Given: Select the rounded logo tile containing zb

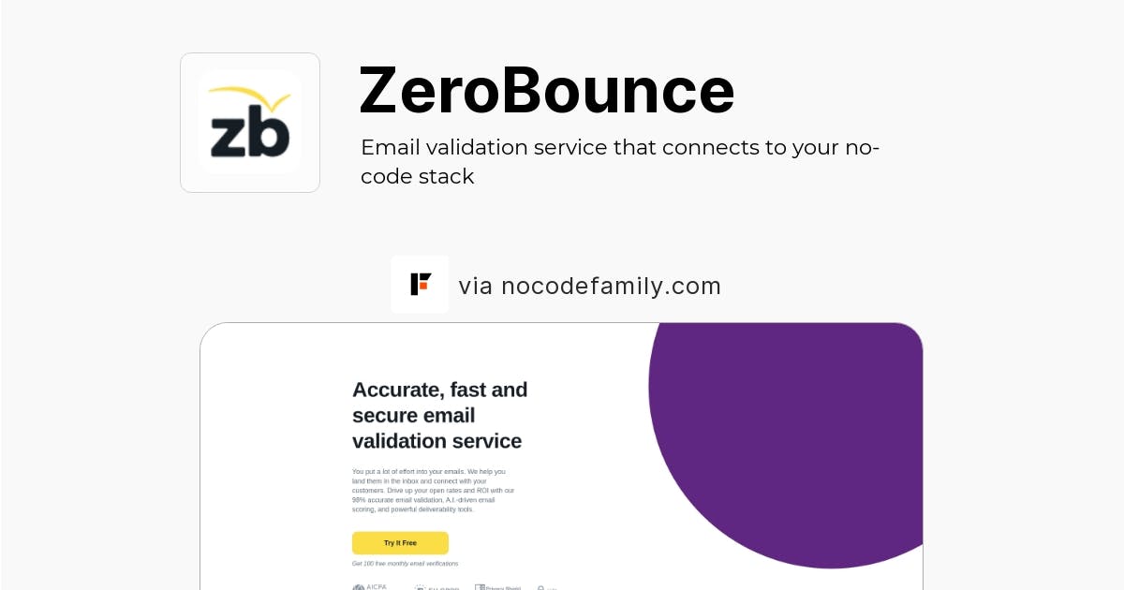Looking at the screenshot, I should pyautogui.click(x=250, y=122).
